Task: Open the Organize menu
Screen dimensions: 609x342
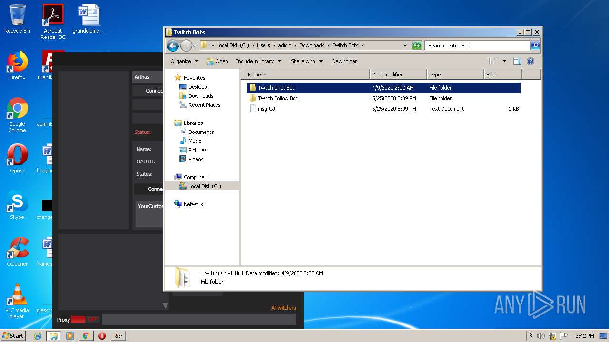Action: click(184, 61)
